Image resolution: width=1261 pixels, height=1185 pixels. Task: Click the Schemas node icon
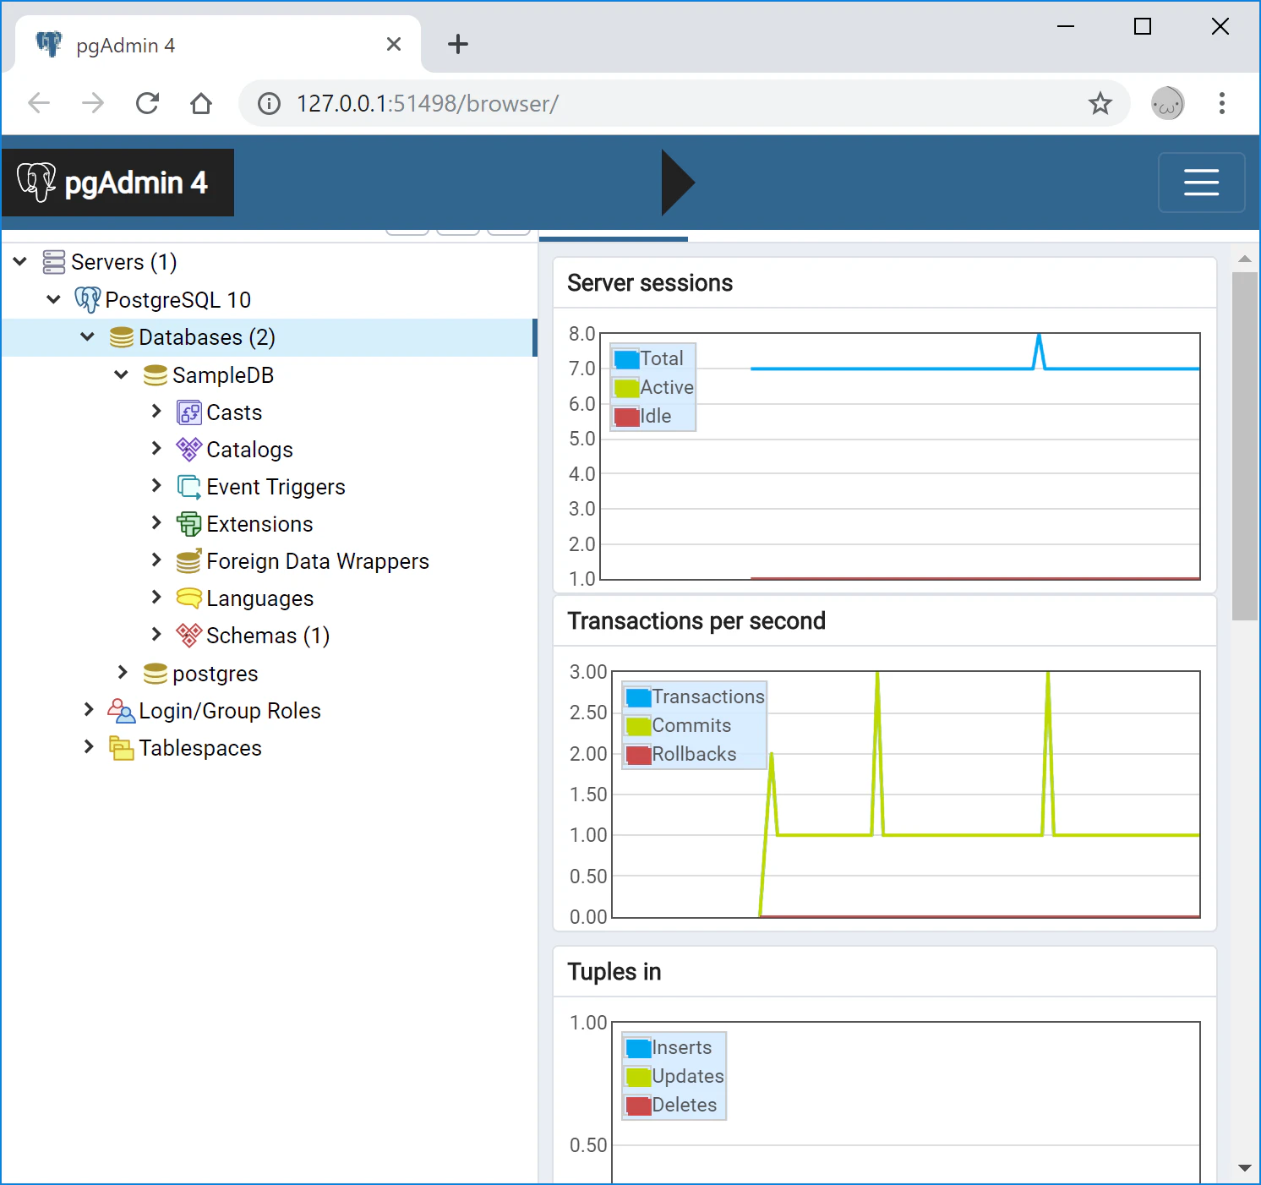click(189, 636)
